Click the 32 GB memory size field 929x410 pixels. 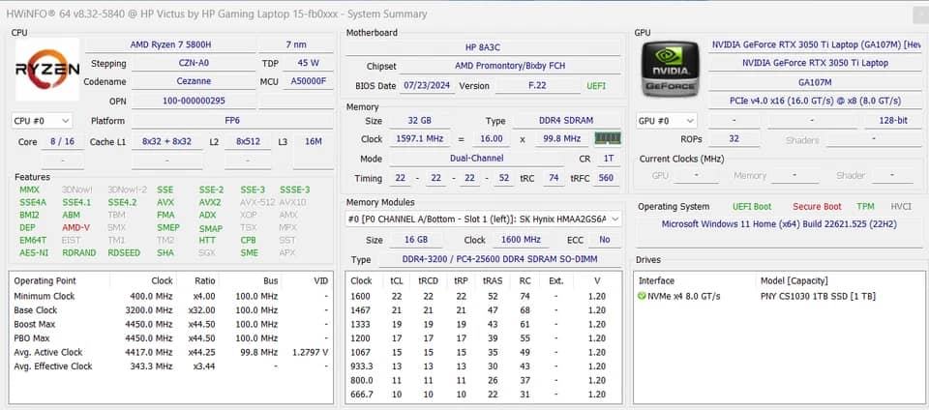coord(419,121)
